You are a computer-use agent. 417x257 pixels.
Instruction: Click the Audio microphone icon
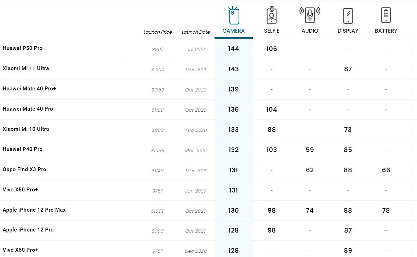pyautogui.click(x=310, y=16)
